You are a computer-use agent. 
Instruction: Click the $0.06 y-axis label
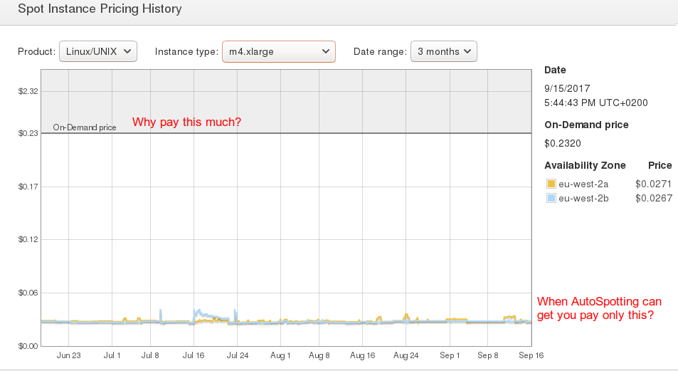click(28, 293)
